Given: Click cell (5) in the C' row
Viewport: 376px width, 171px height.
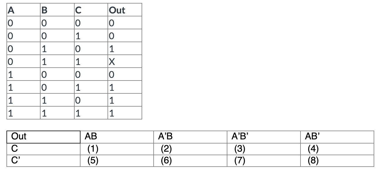Looking at the screenshot, I should point(93,161).
